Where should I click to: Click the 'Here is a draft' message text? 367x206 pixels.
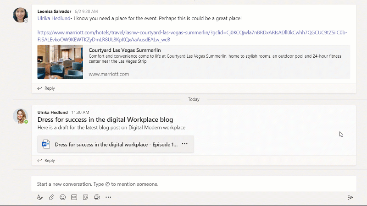[111, 128]
